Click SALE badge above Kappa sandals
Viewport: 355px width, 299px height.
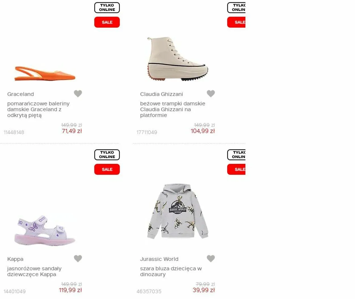click(x=107, y=169)
